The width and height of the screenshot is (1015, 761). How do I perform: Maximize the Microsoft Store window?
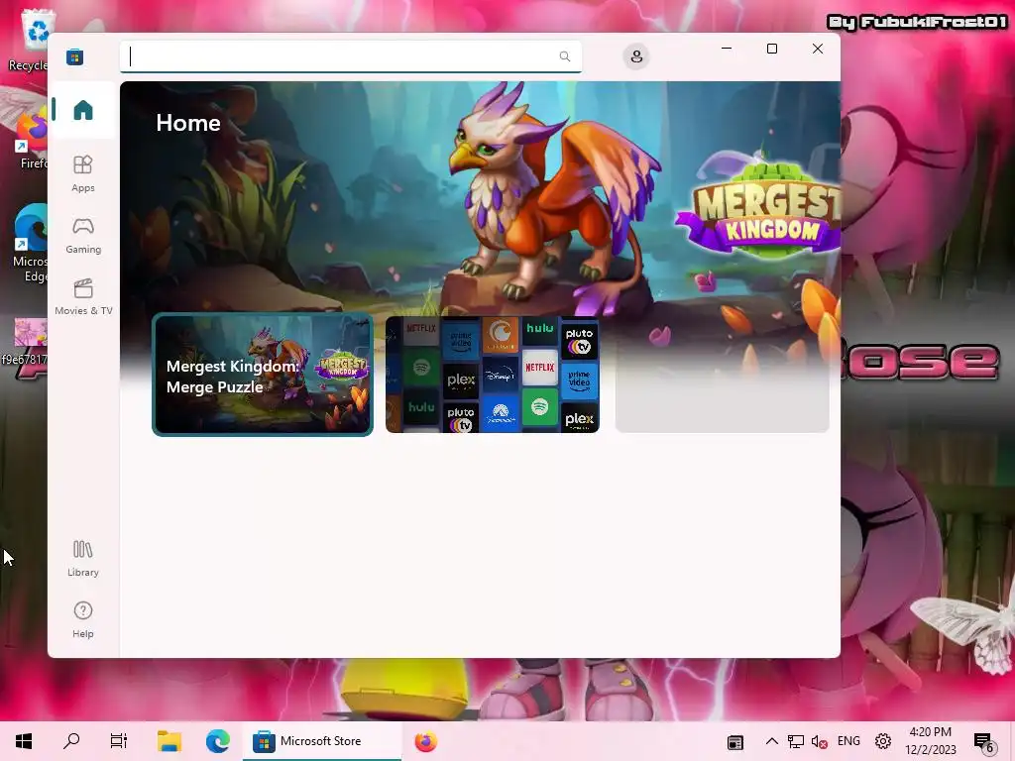coord(771,49)
